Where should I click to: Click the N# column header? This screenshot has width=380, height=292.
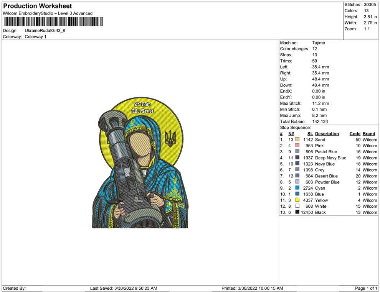[291, 133]
